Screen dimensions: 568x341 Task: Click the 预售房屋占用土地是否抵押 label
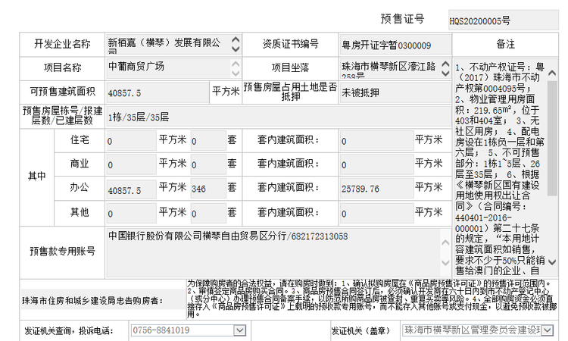pyautogui.click(x=290, y=92)
